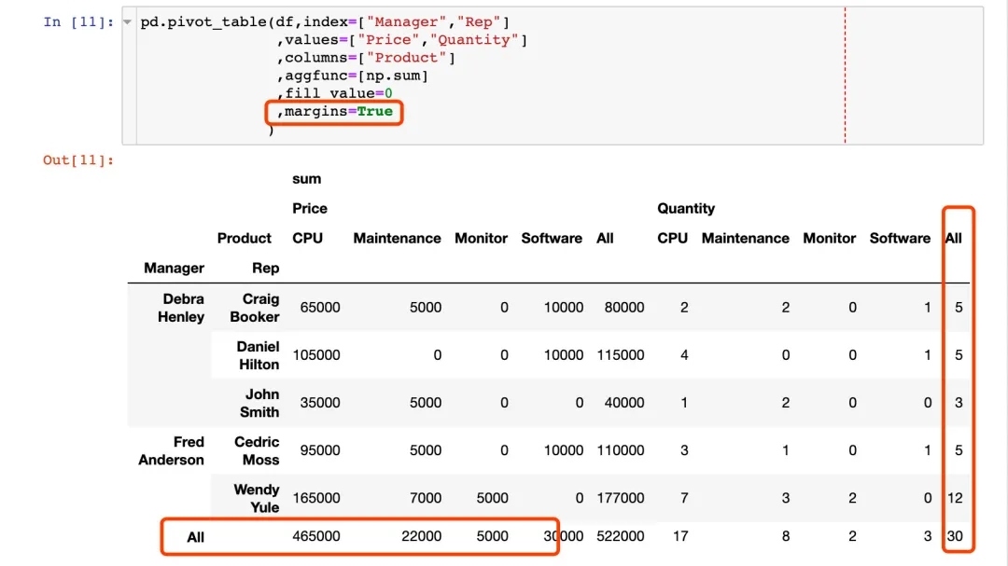1008x566 pixels.
Task: Click the Out[11] output prompt
Action: [x=78, y=160]
